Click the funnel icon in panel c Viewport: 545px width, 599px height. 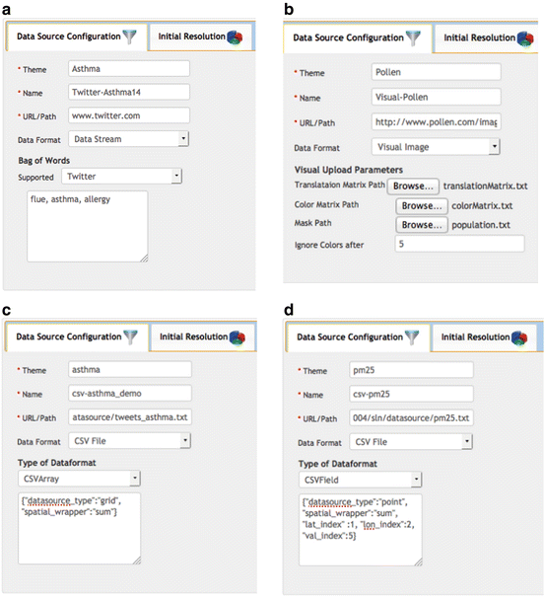[130, 337]
